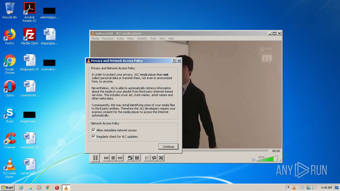Mute the VLC speaker icon
This screenshot has height=191, width=340.
[x=253, y=160]
